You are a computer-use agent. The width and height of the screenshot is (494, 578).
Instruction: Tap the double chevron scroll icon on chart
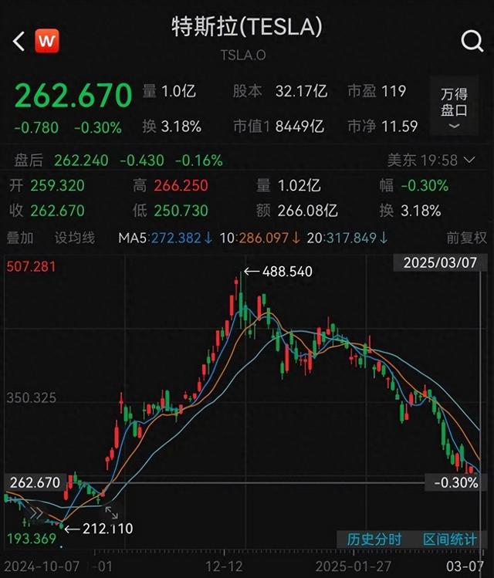pos(36,513)
